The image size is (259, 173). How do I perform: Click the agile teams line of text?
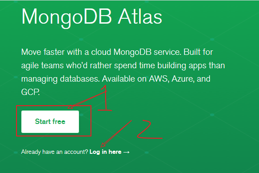123,66
